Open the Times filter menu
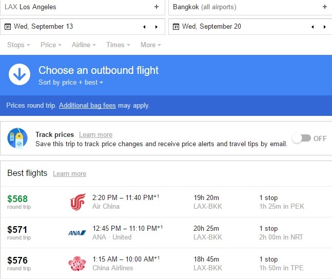 (118, 45)
